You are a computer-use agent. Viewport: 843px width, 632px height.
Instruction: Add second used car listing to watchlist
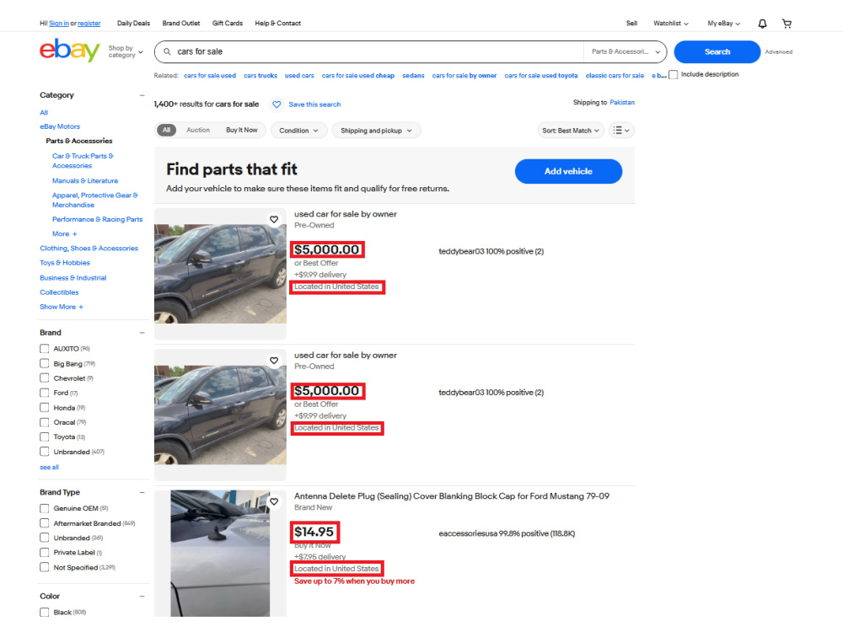click(x=274, y=361)
